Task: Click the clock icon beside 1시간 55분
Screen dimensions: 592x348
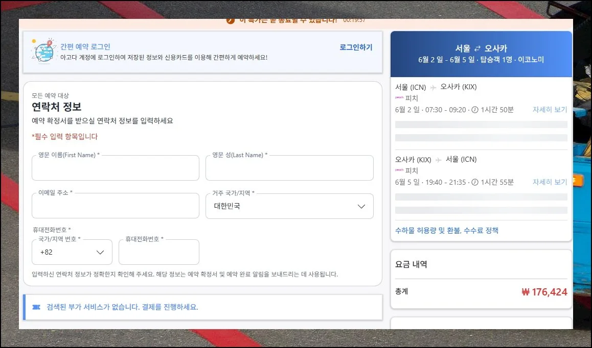Action: tap(475, 183)
